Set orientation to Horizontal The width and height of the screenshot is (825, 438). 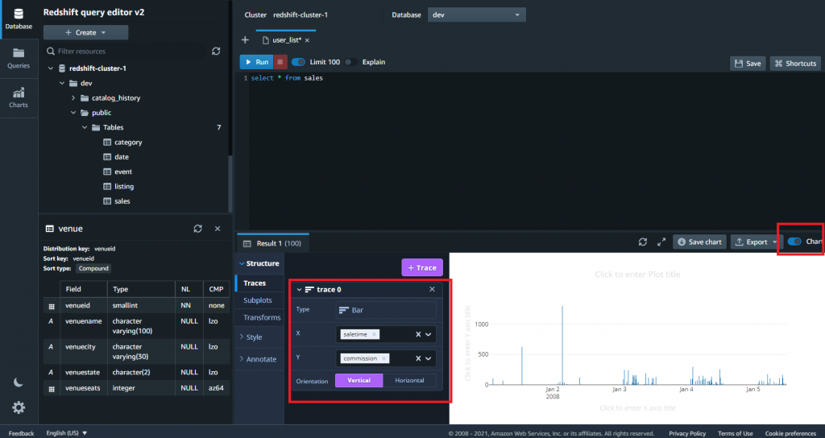[409, 380]
